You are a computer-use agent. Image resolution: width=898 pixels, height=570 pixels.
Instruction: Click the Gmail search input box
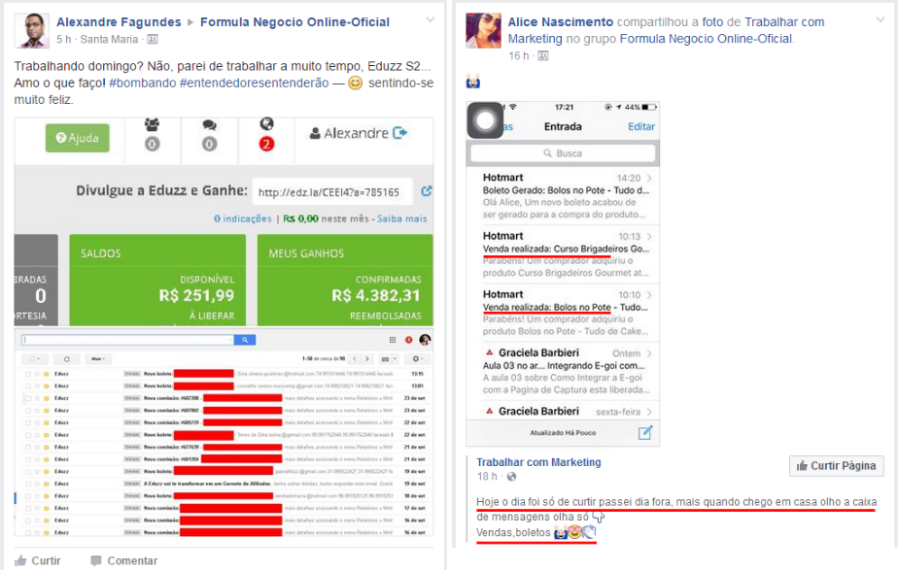pos(127,340)
